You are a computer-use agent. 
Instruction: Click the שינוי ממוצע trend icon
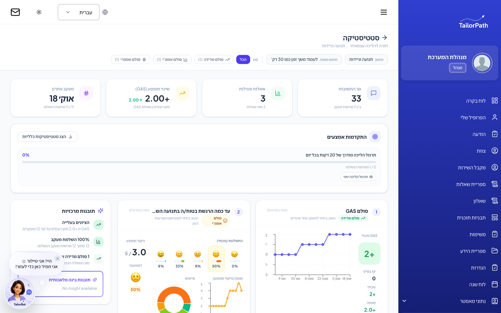coord(182,93)
